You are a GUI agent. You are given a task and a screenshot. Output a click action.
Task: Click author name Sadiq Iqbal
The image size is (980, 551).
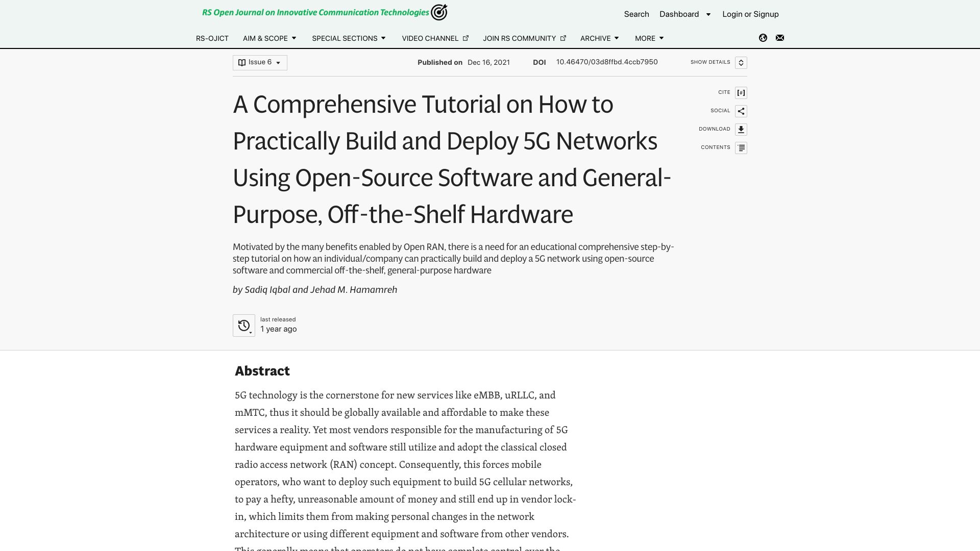pyautogui.click(x=267, y=290)
